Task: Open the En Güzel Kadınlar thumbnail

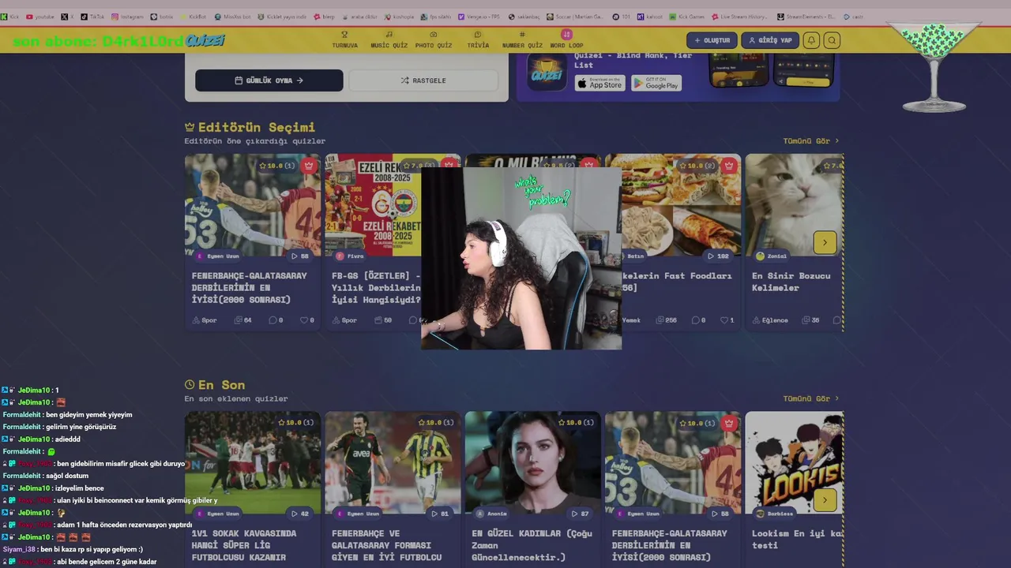Action: [x=533, y=461]
